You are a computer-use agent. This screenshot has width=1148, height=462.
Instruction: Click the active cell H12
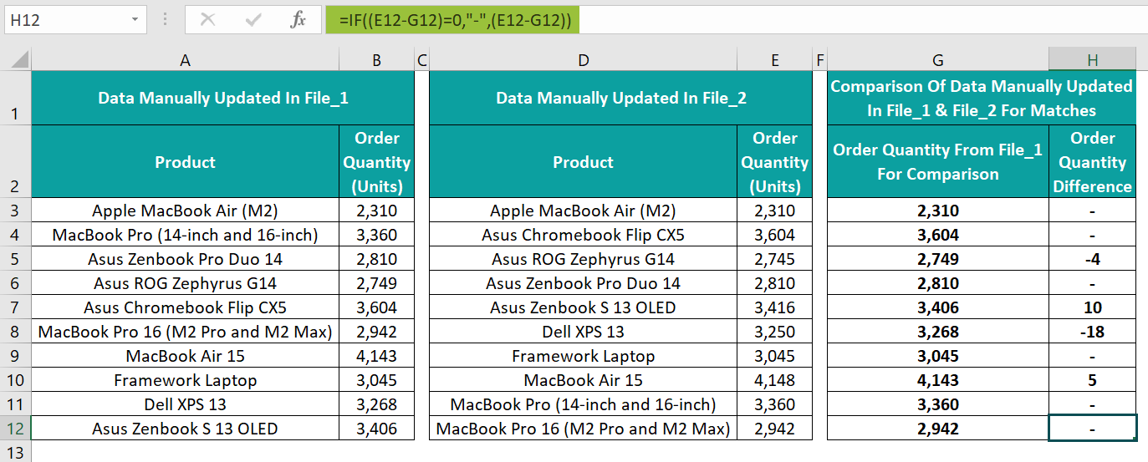[x=1093, y=429]
